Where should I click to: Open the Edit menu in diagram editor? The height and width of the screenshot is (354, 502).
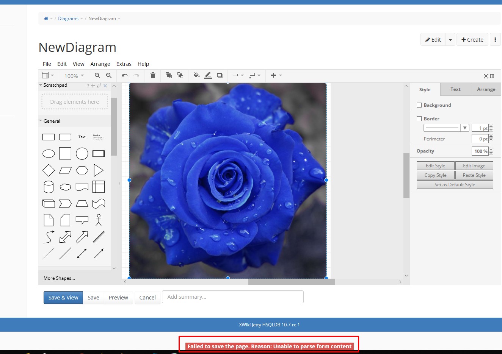point(62,64)
